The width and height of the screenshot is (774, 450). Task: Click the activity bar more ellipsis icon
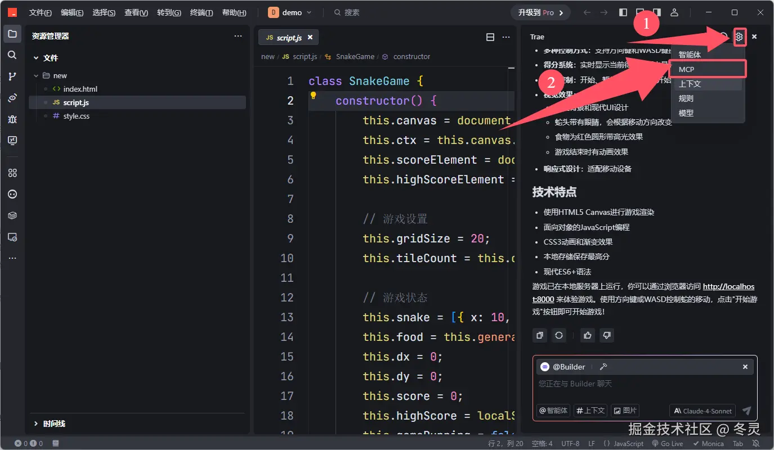pyautogui.click(x=12, y=258)
